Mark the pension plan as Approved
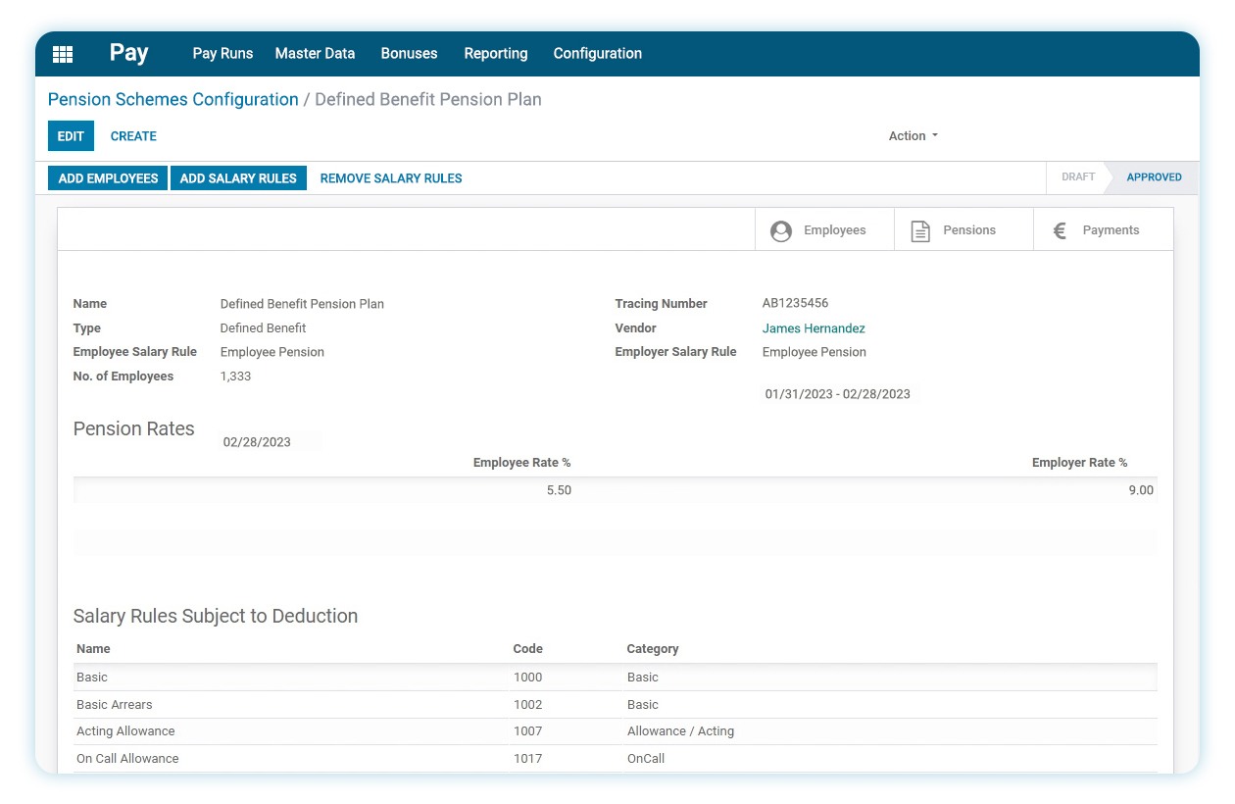Screen dimensions: 1235x804 1154,177
